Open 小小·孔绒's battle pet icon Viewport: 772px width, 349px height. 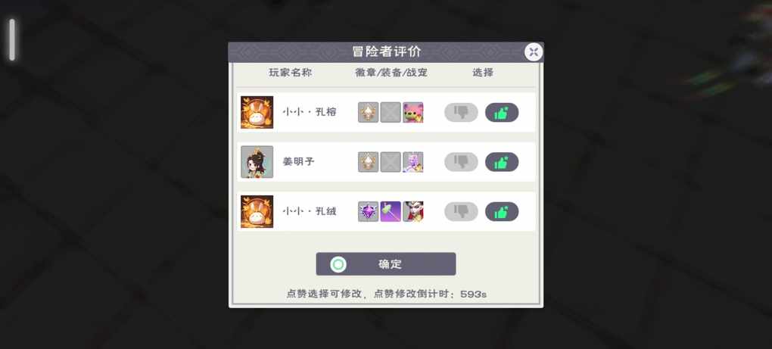pyautogui.click(x=413, y=212)
